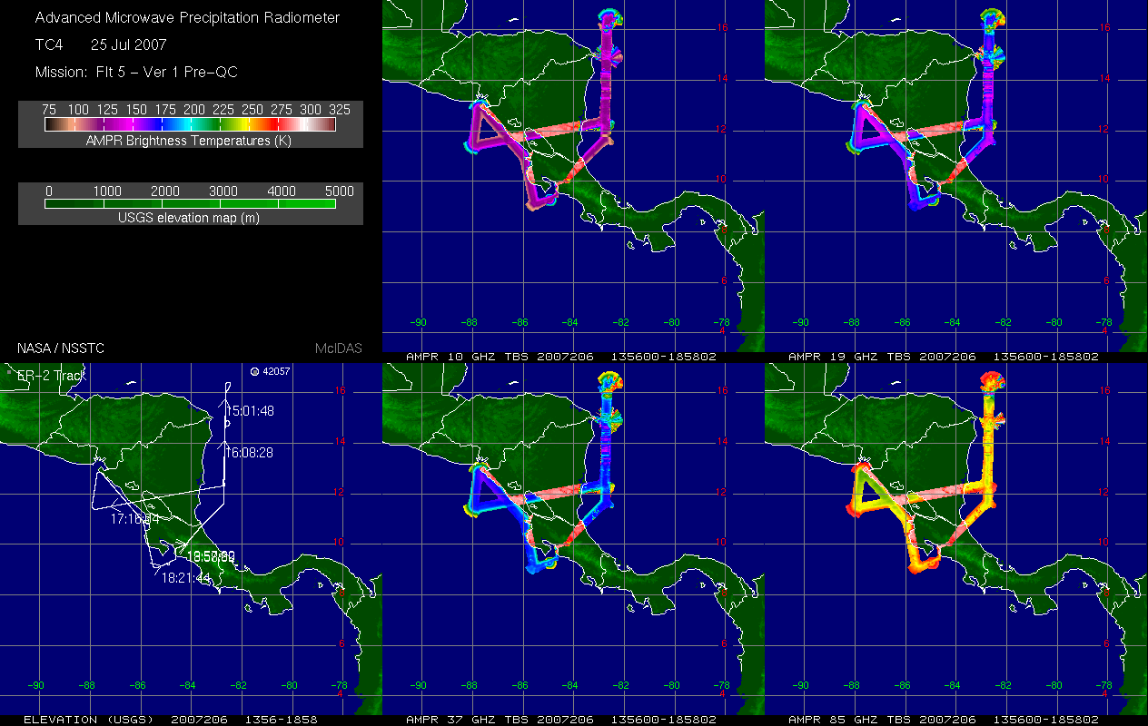This screenshot has height=726, width=1148.
Task: Click the NASA / NSSTC credit text
Action: pos(54,348)
